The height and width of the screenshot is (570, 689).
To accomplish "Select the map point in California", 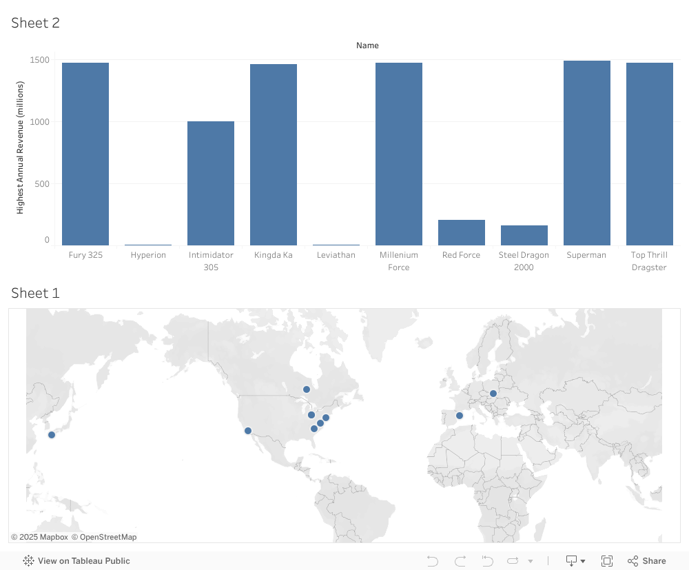I will [x=248, y=431].
